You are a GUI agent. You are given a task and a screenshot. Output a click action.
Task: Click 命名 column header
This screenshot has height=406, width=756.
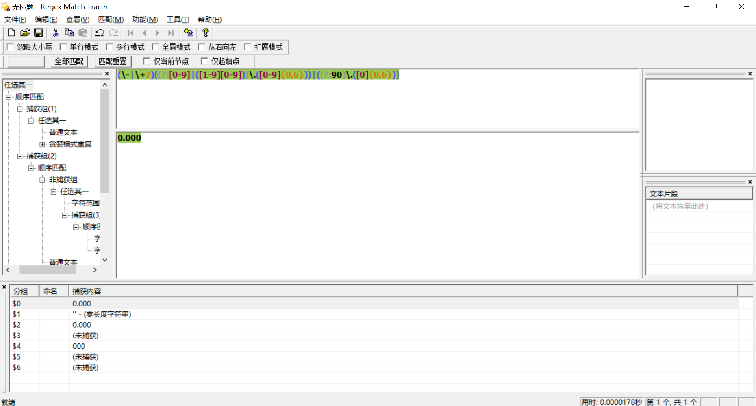54,291
